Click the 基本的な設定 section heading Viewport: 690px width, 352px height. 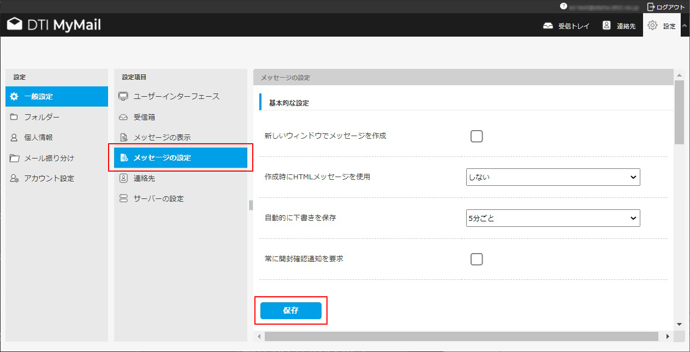click(x=289, y=103)
